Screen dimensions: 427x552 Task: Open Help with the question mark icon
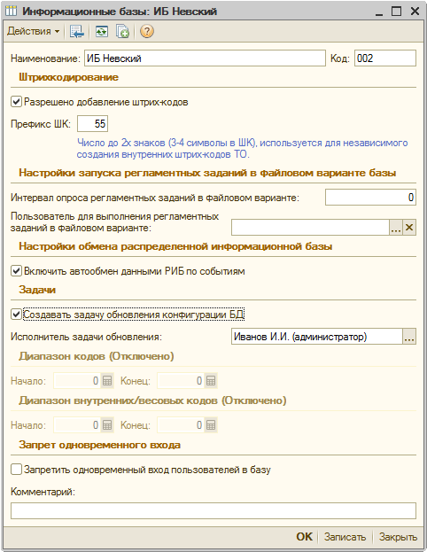[147, 31]
